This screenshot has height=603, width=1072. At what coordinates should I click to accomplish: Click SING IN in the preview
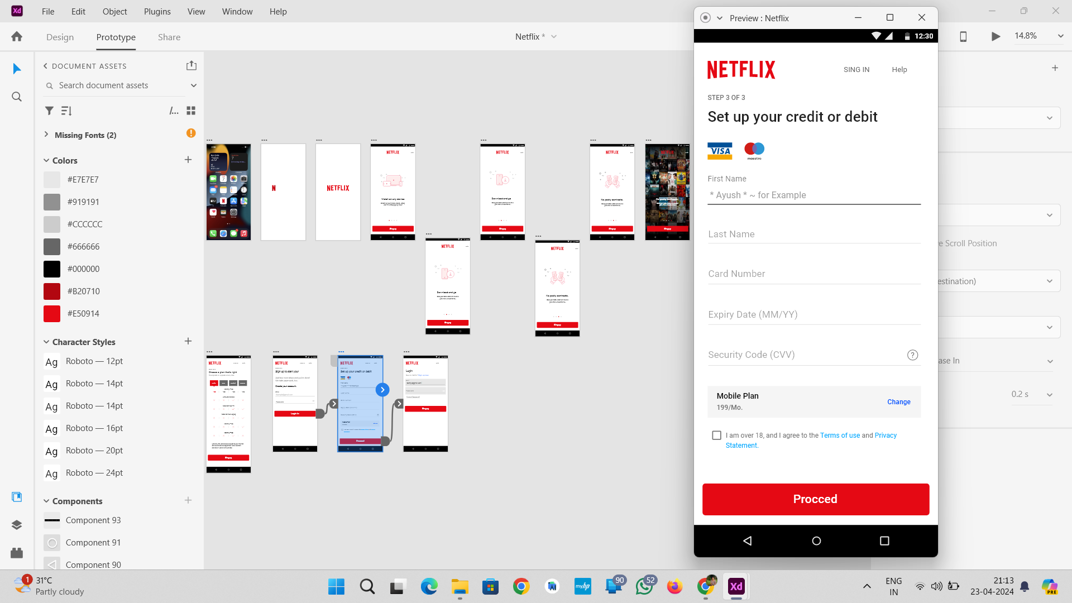click(856, 70)
